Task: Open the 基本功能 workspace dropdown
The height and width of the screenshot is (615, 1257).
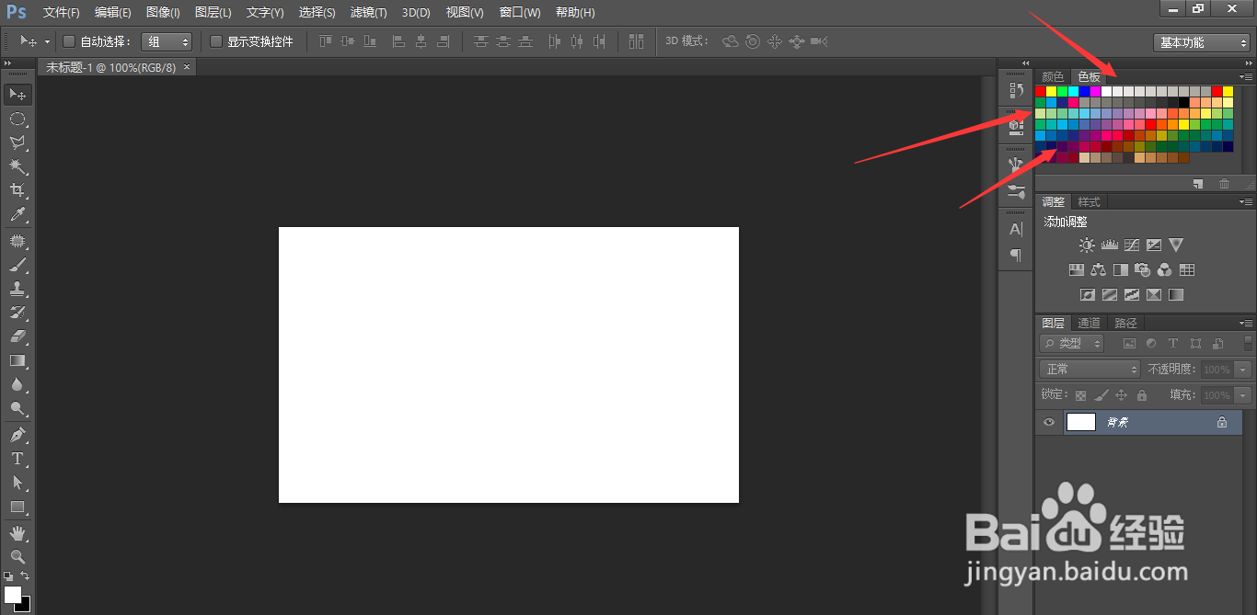Action: [x=1201, y=42]
